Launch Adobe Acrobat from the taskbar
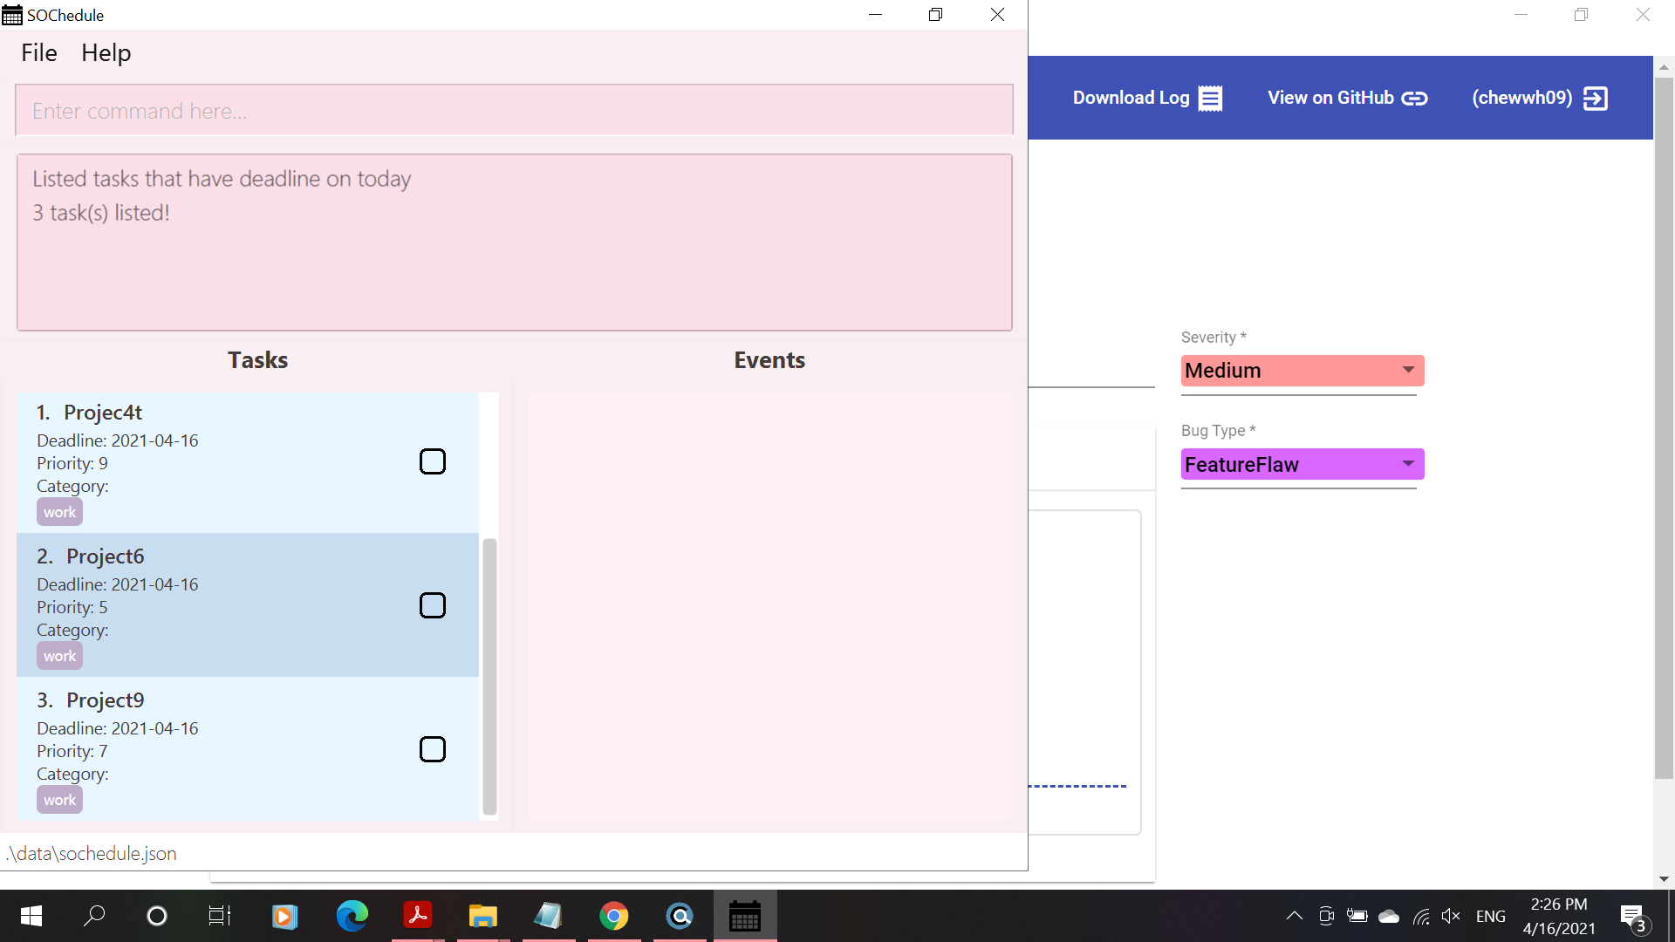The image size is (1675, 942). pos(417,916)
